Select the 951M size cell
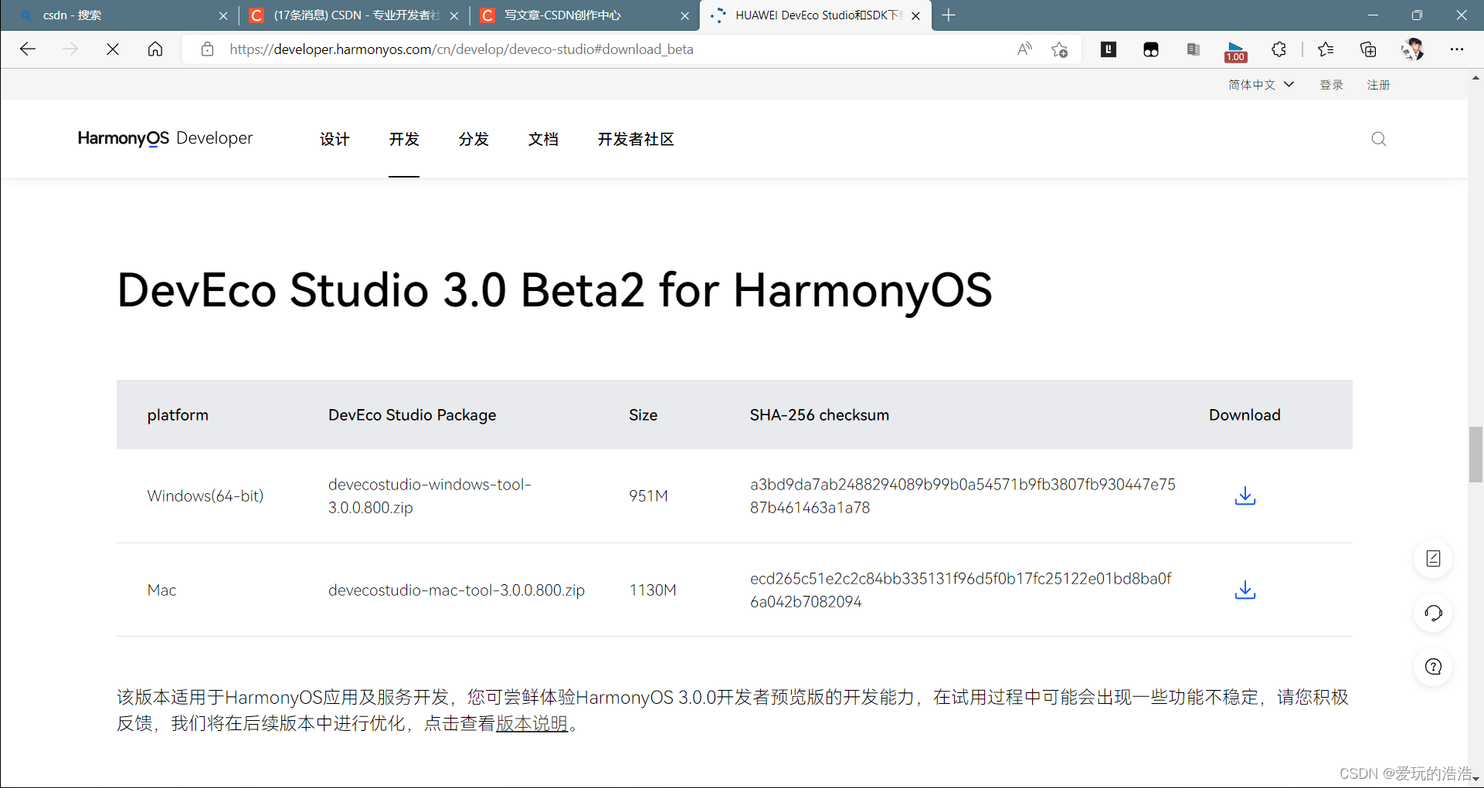1484x788 pixels. click(648, 496)
